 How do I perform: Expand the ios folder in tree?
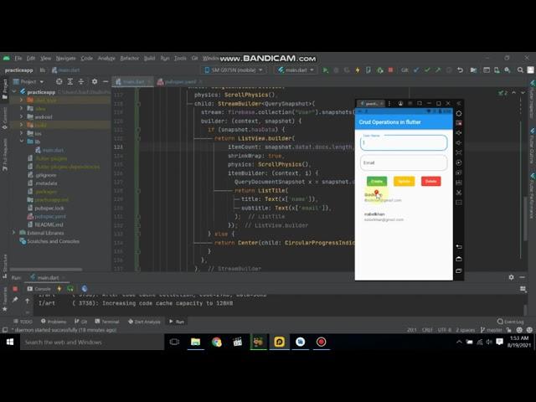click(22, 133)
